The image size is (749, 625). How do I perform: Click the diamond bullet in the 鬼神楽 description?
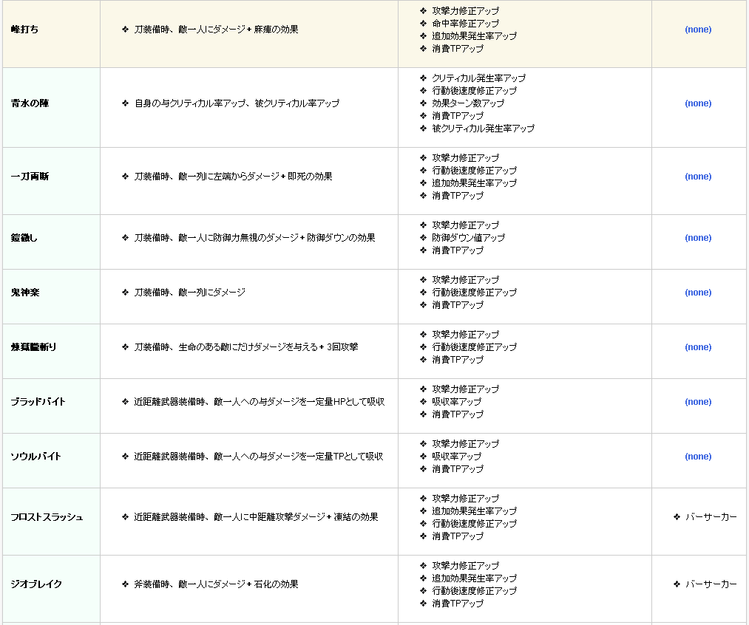coord(125,293)
